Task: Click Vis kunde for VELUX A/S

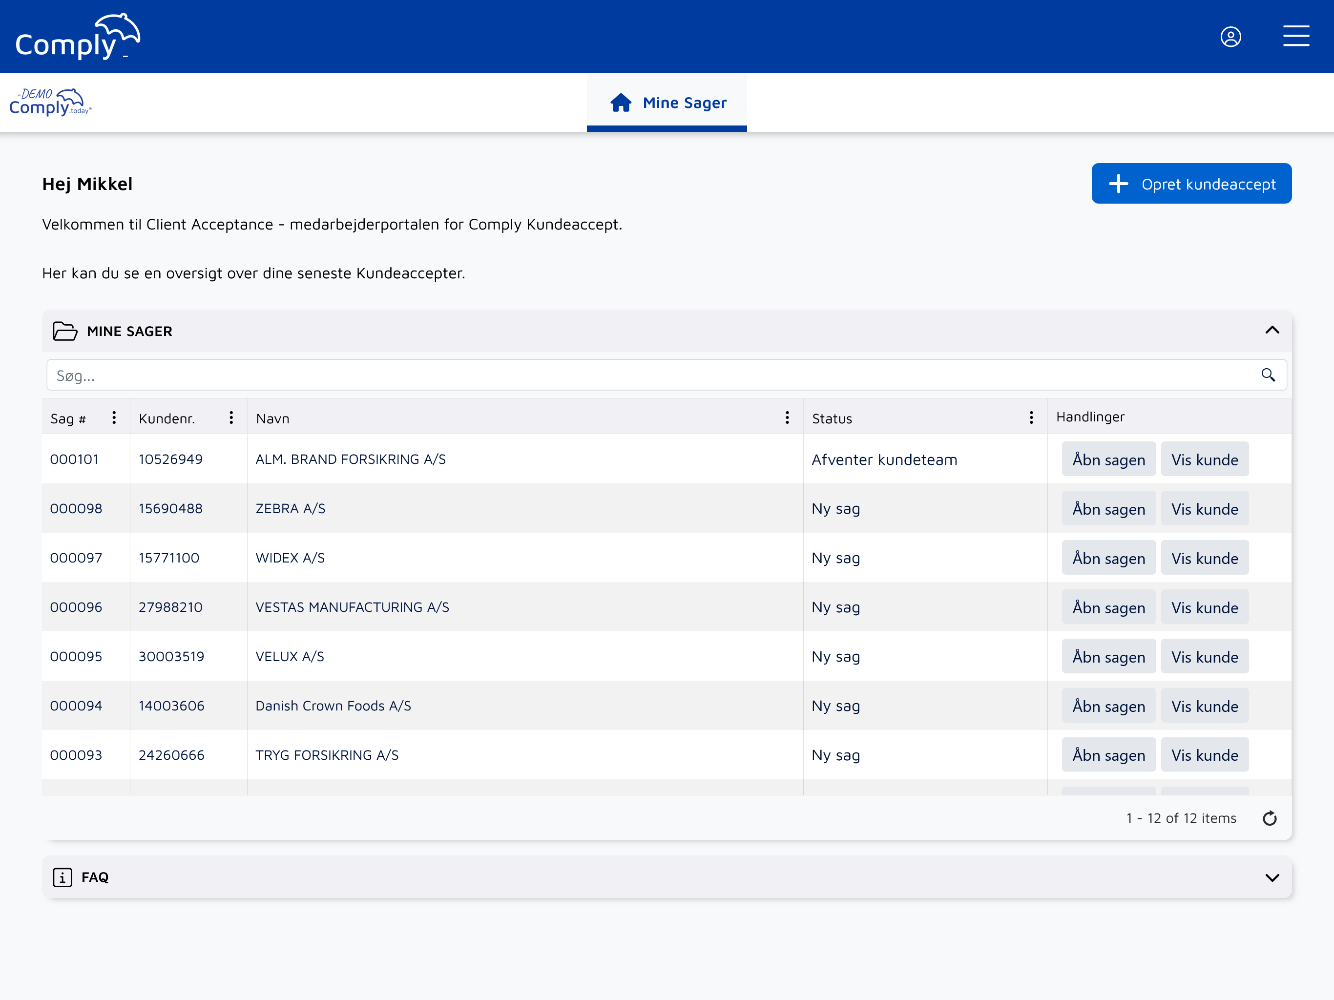Action: (1204, 656)
